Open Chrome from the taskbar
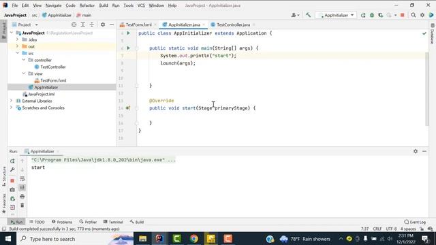The height and width of the screenshot is (245, 436). (x=193, y=239)
